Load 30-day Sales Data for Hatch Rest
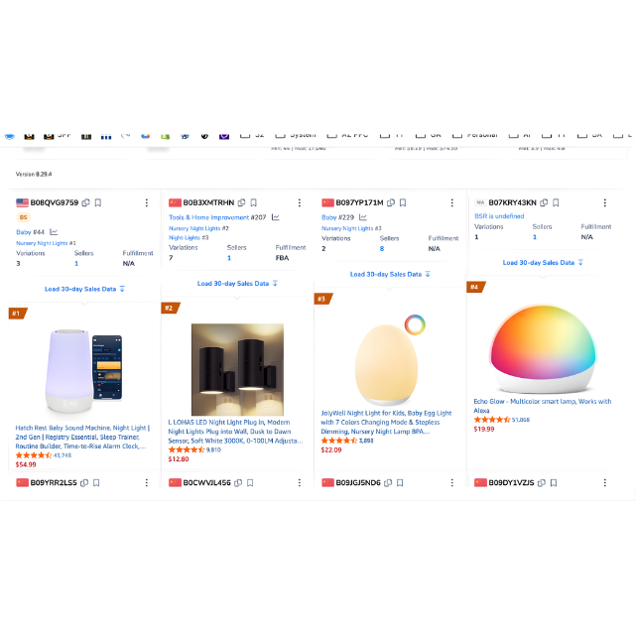 [84, 289]
